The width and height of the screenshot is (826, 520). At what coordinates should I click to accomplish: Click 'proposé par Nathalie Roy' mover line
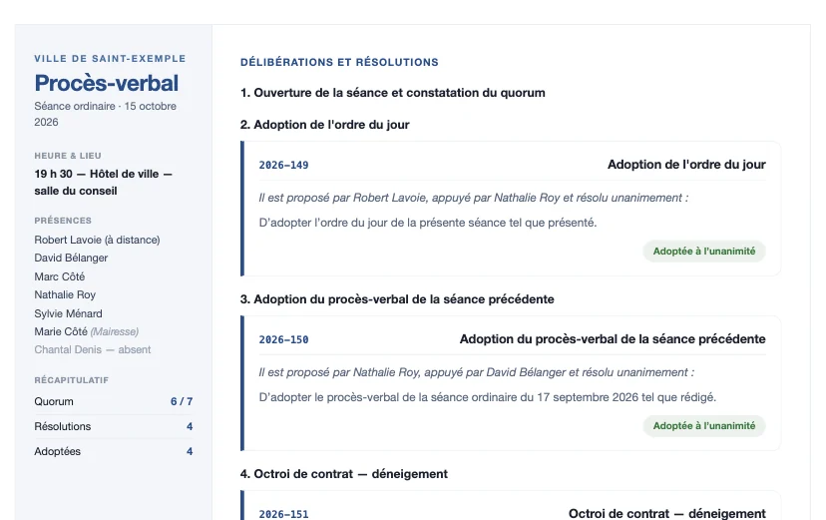pos(476,372)
